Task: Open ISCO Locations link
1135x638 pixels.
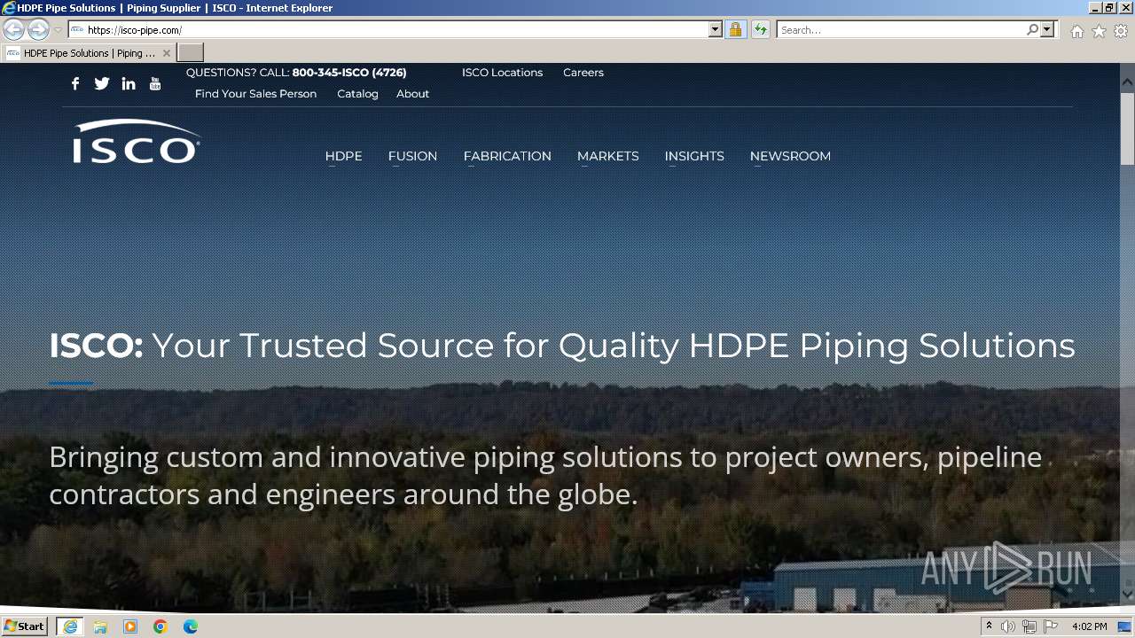Action: (x=502, y=73)
